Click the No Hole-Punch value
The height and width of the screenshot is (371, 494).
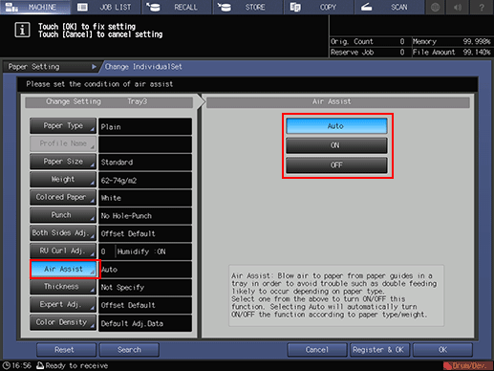pos(145,216)
